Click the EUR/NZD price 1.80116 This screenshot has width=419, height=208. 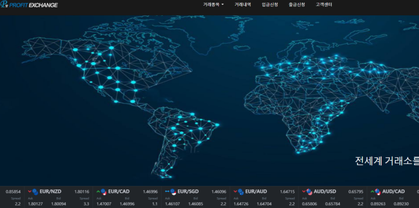point(82,192)
